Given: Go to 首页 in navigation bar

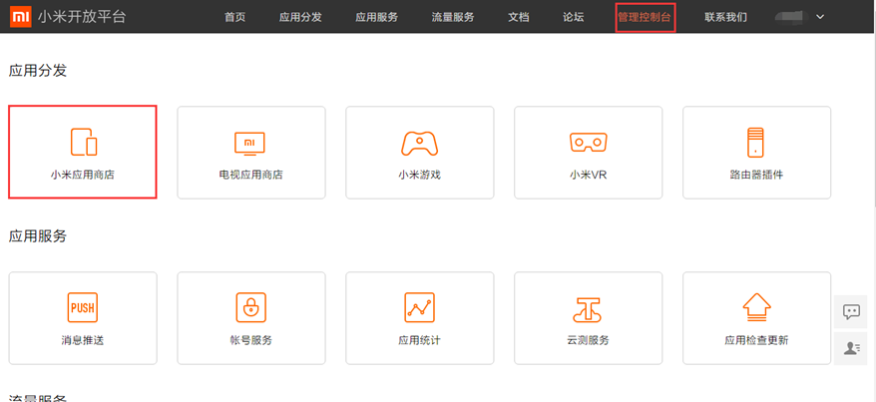Looking at the screenshot, I should tap(235, 17).
